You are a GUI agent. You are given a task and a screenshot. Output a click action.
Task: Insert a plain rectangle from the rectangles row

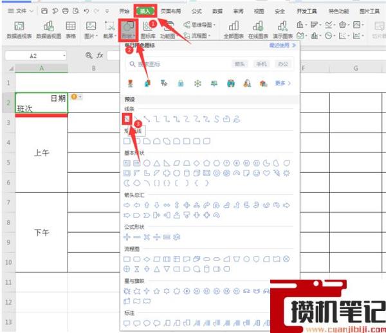click(127, 141)
